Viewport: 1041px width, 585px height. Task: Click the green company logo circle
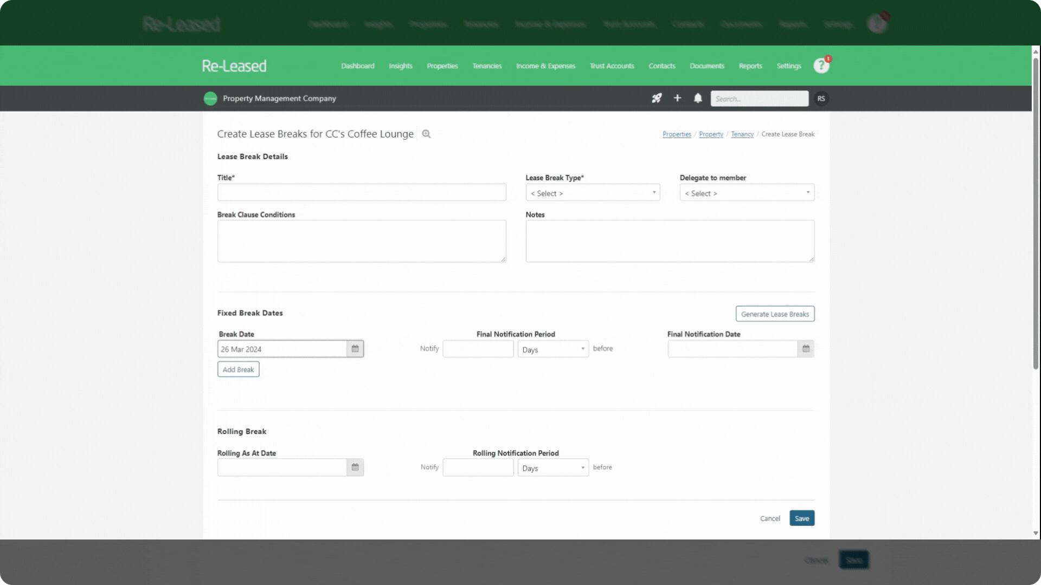pos(210,99)
